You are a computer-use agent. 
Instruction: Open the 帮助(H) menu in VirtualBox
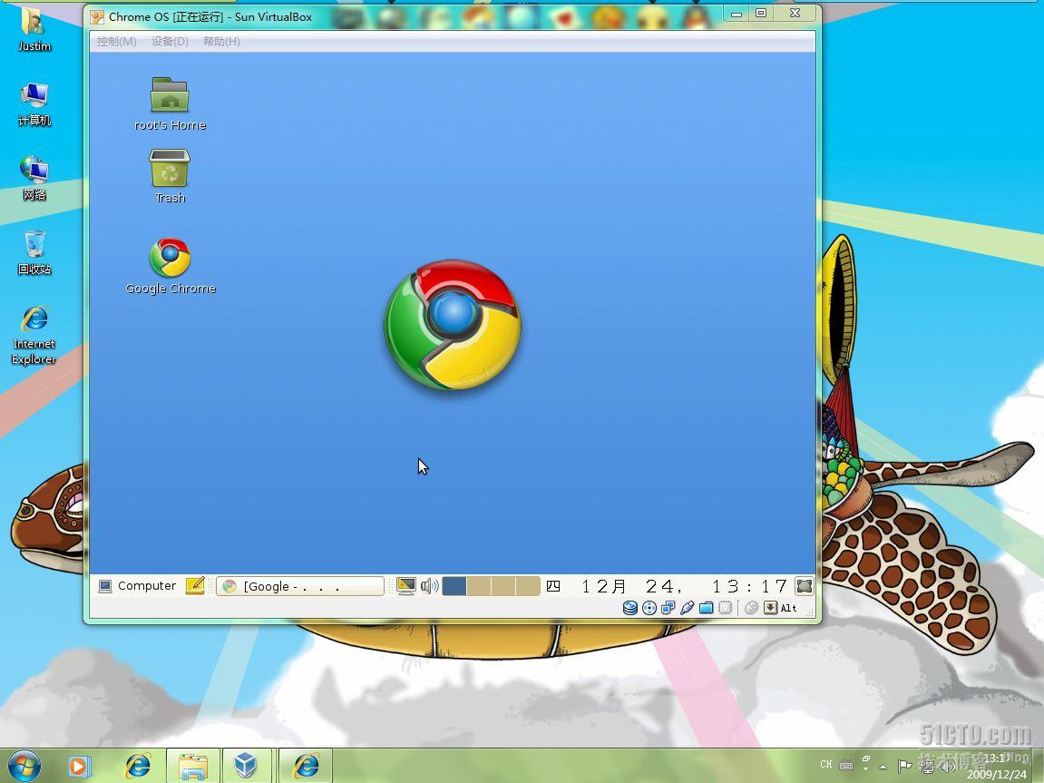(221, 41)
